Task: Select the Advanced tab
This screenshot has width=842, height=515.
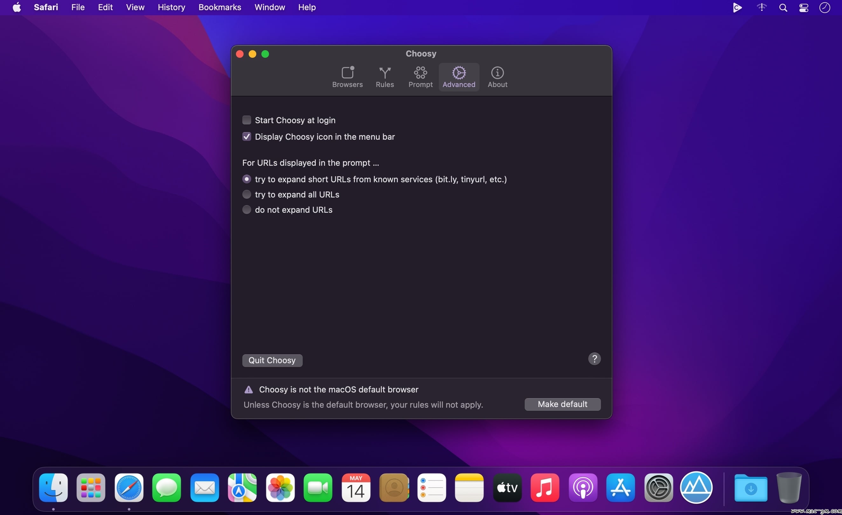Action: pyautogui.click(x=459, y=77)
